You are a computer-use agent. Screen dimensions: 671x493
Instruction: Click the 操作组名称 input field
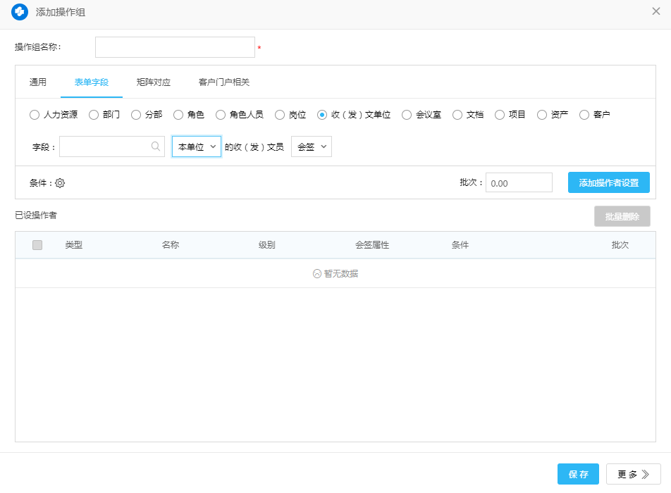[x=175, y=47]
